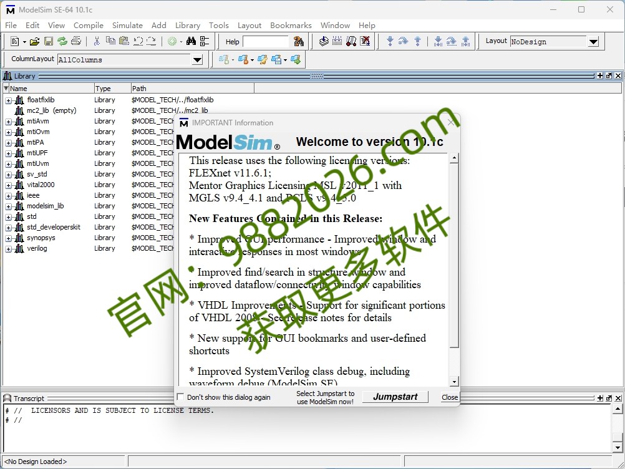Viewport: 625px width, 469px height.
Task: Click inside the Help search field
Action: [266, 41]
